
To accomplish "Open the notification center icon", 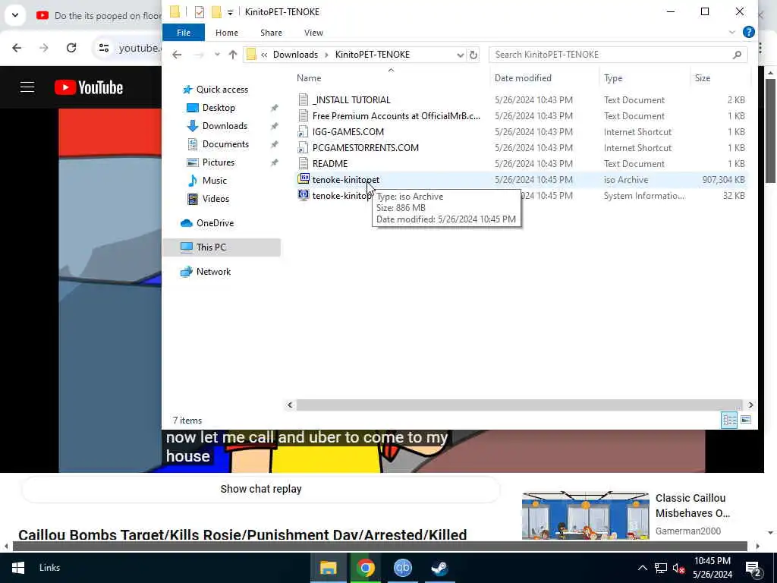I will [753, 568].
